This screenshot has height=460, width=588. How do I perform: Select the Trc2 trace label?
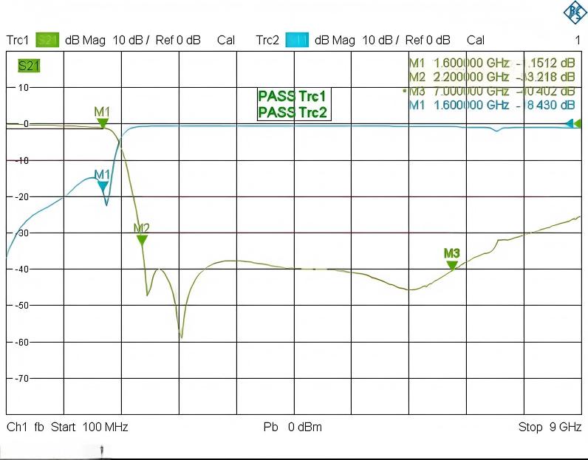coord(267,40)
